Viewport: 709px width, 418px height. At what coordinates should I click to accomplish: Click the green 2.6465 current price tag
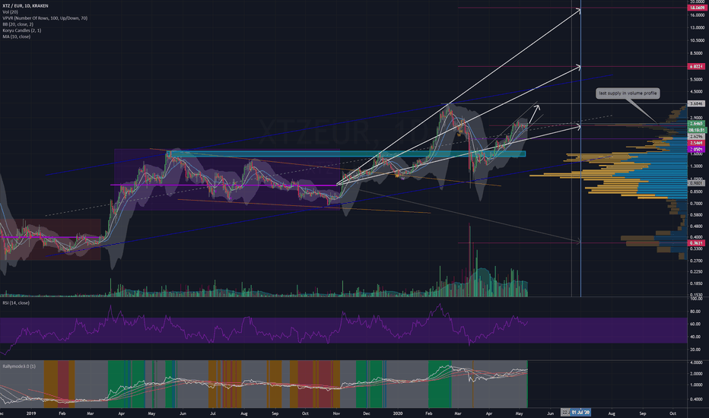pyautogui.click(x=696, y=123)
